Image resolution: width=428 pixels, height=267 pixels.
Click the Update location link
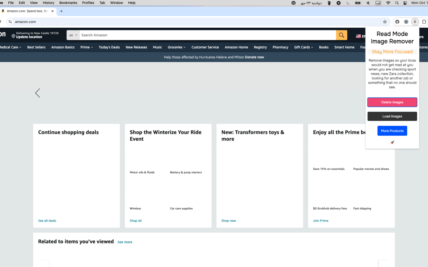click(29, 37)
